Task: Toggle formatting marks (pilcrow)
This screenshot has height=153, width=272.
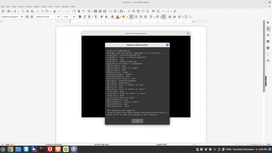Action: pyautogui.click(x=83, y=11)
